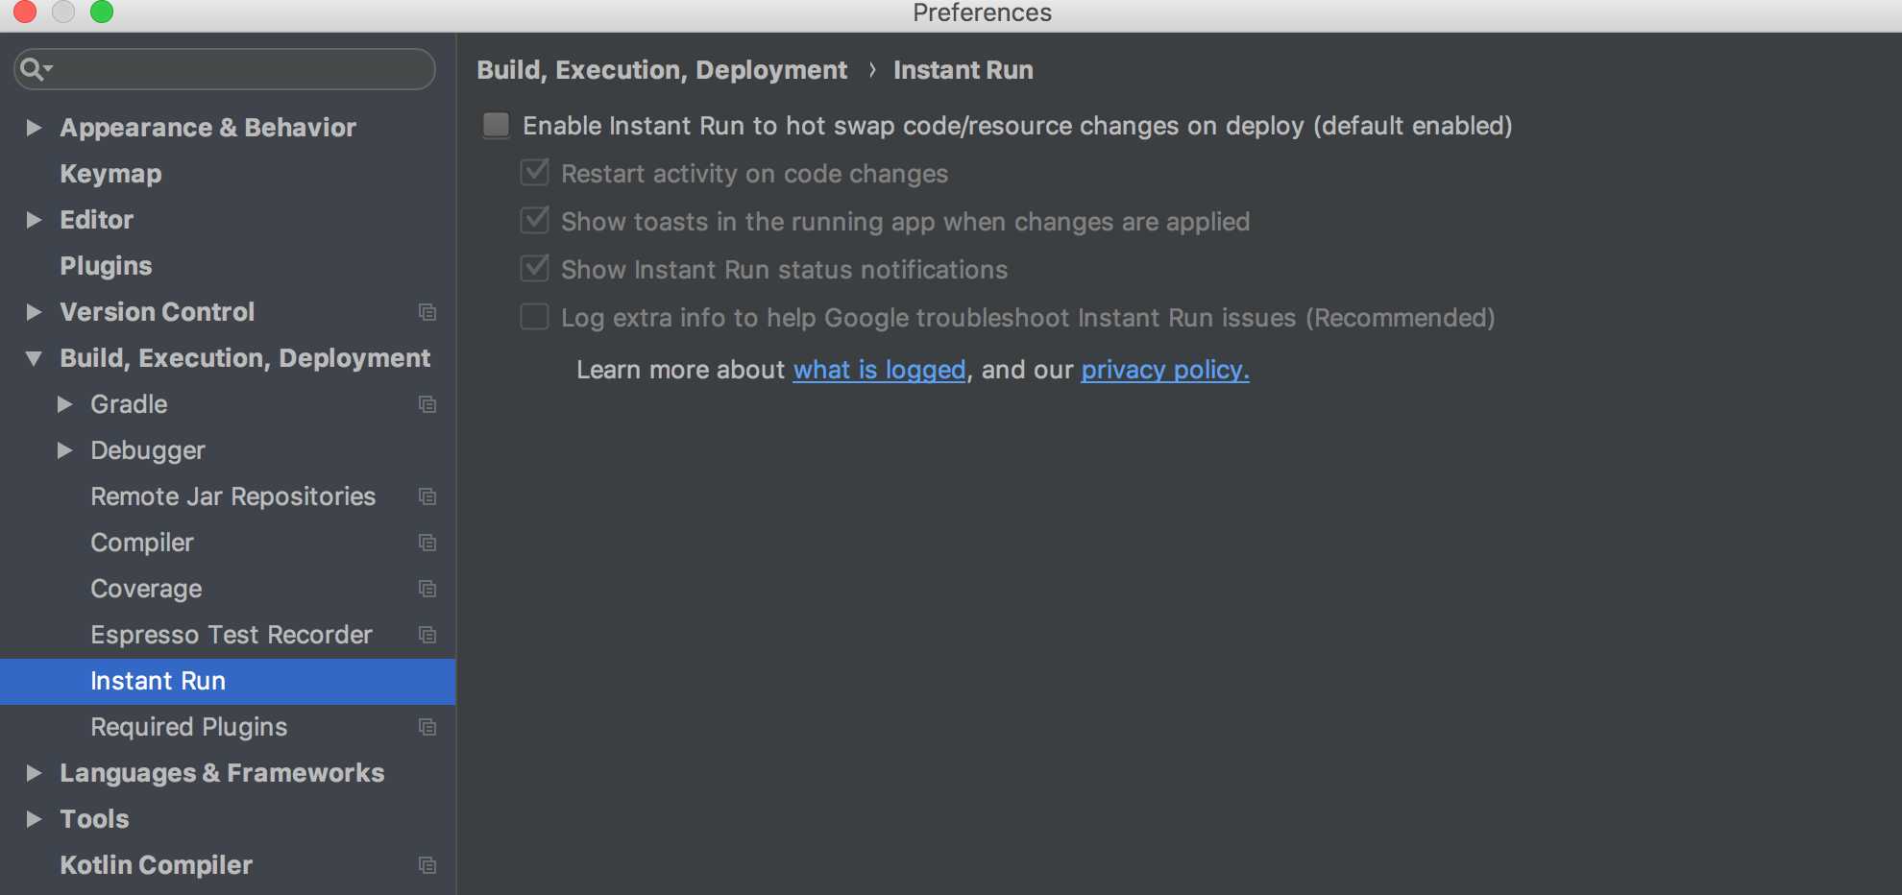The image size is (1902, 895).
Task: Click project-level icon beside Compiler
Action: 427,543
